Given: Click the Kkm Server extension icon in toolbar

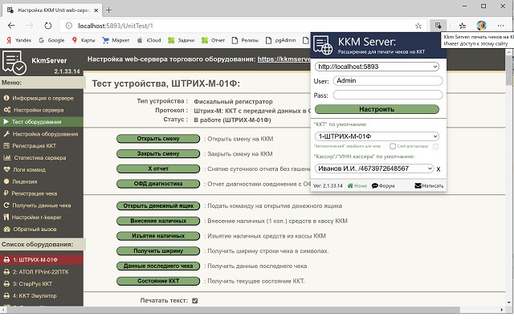Looking at the screenshot, I should [x=438, y=25].
